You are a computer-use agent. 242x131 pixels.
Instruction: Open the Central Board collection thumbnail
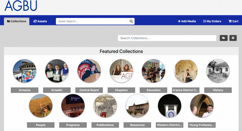[x=89, y=71]
